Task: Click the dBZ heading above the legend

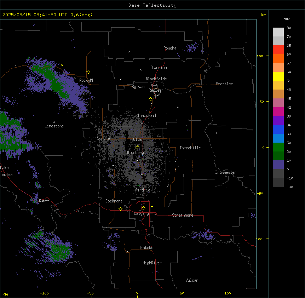Action: point(287,19)
